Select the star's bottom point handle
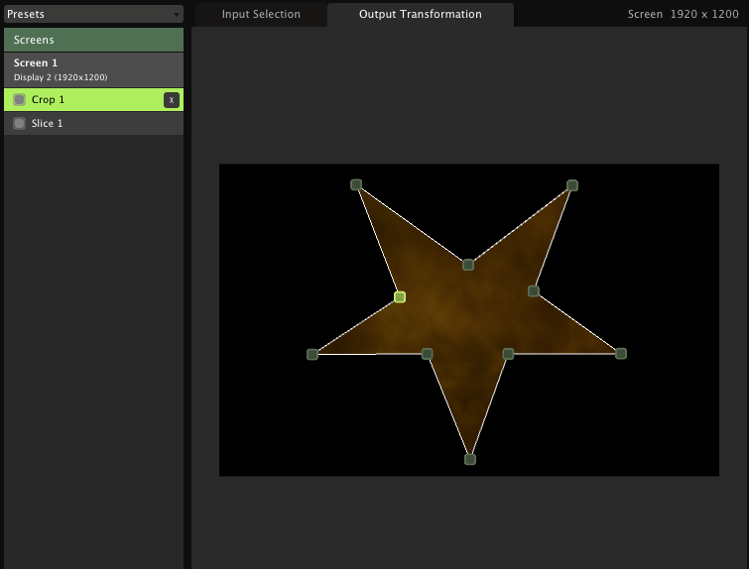Image resolution: width=749 pixels, height=569 pixels. [x=470, y=459]
